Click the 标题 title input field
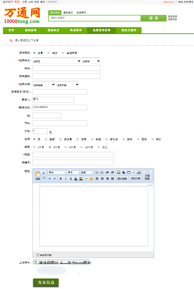Viewport: 194px width, 289px height. click(73, 155)
